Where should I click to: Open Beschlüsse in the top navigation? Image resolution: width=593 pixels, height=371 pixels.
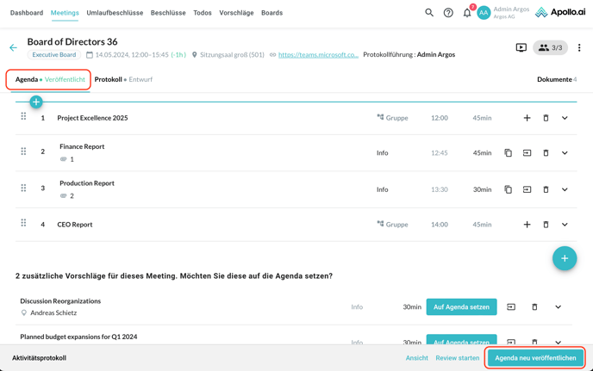click(x=168, y=13)
